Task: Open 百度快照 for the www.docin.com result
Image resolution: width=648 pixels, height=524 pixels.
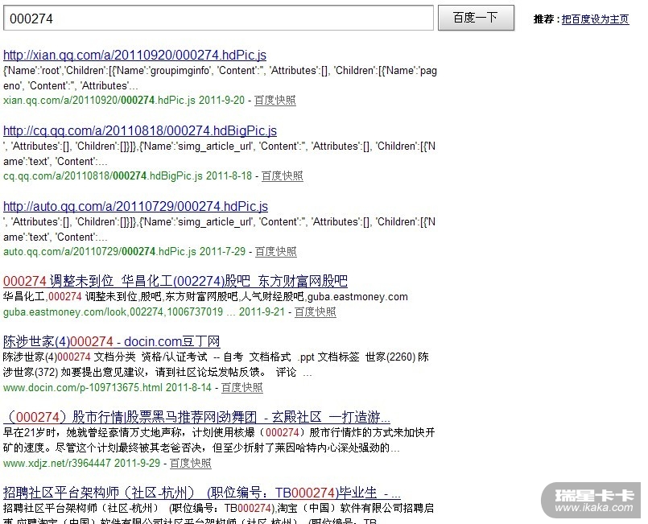Action: (x=241, y=388)
